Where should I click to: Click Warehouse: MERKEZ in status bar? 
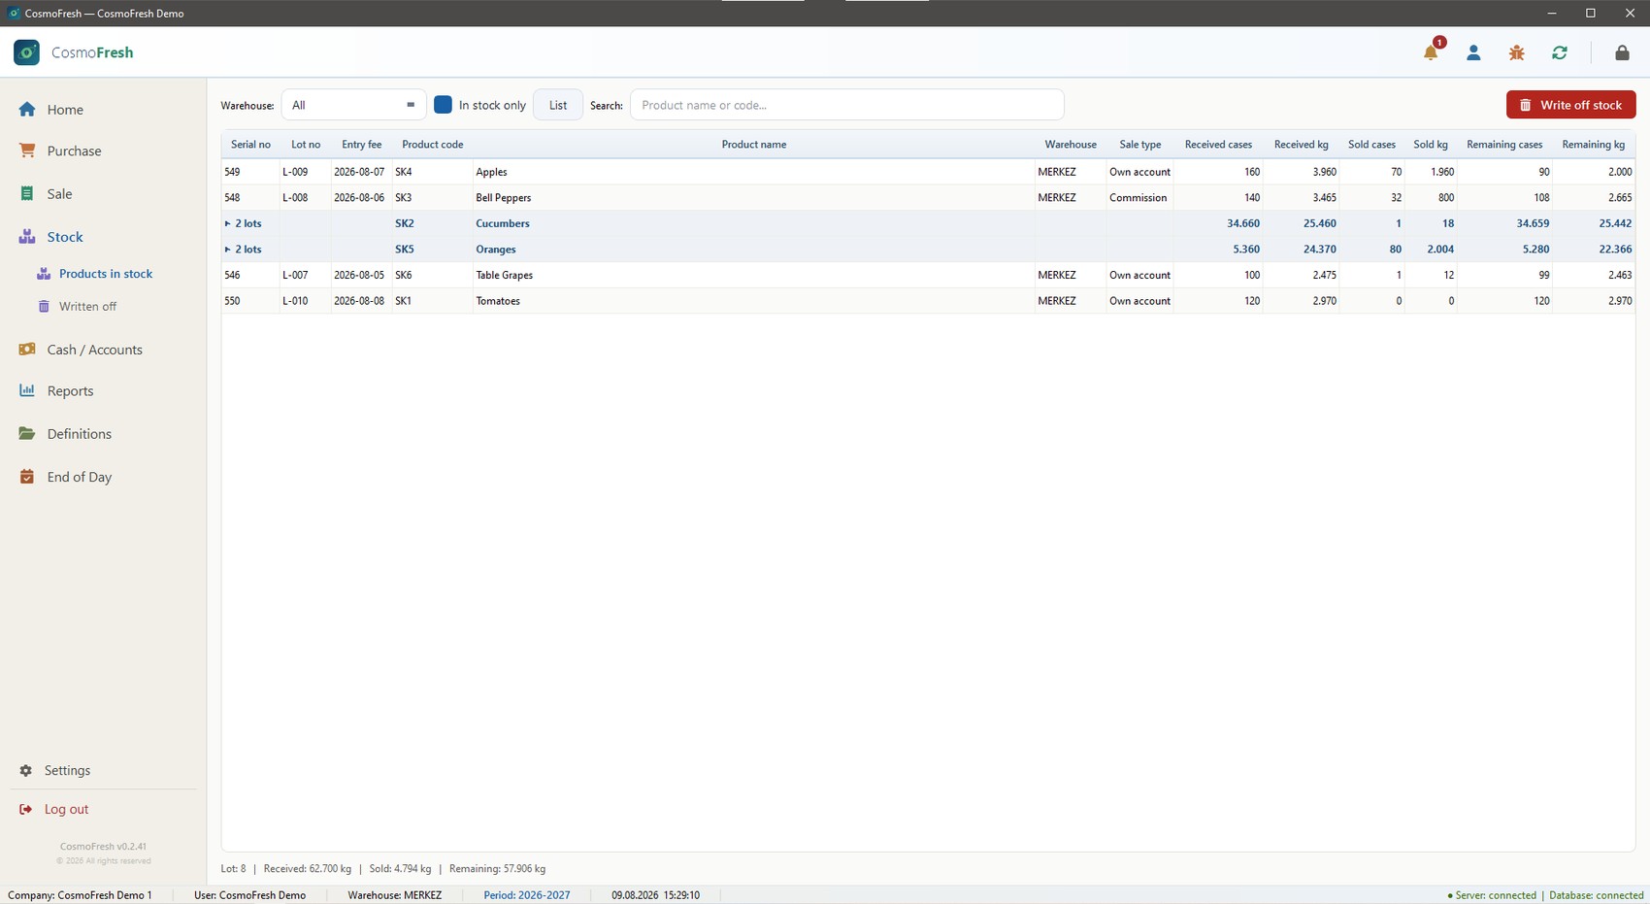point(394,895)
